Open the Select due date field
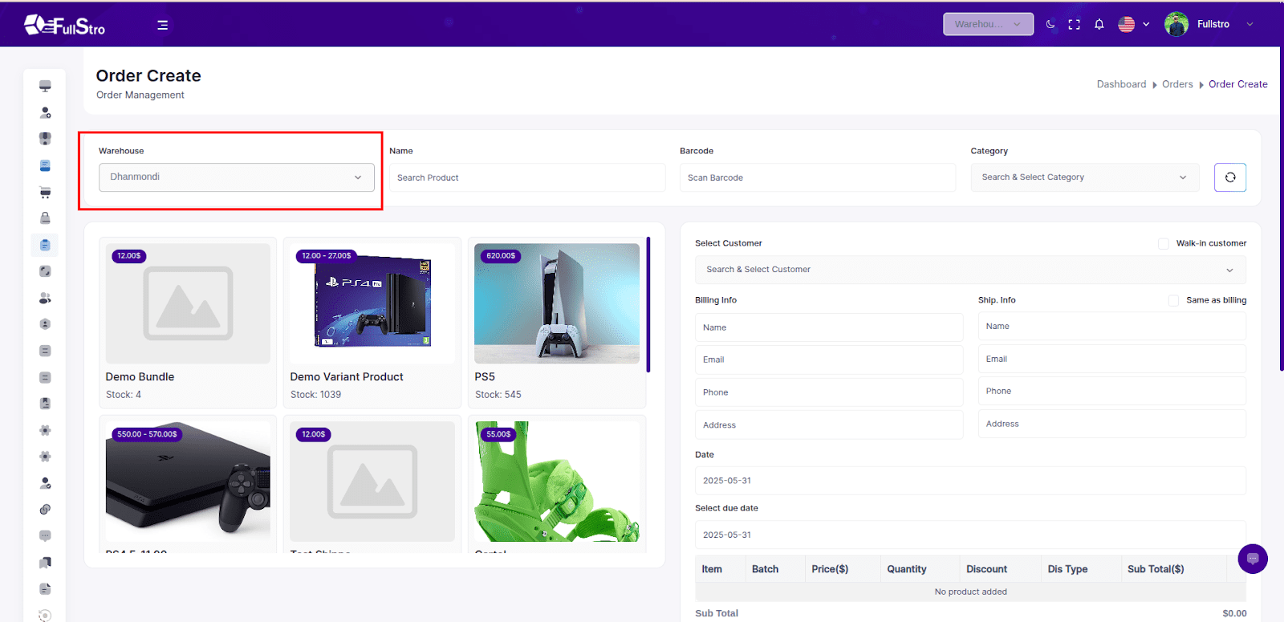The height and width of the screenshot is (622, 1284). 970,535
